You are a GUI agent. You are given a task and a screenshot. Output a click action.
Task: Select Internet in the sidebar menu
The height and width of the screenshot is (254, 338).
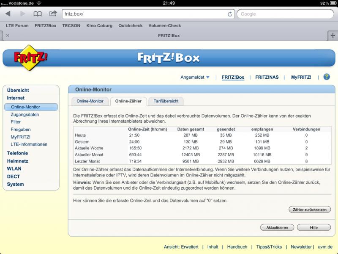[16, 98]
